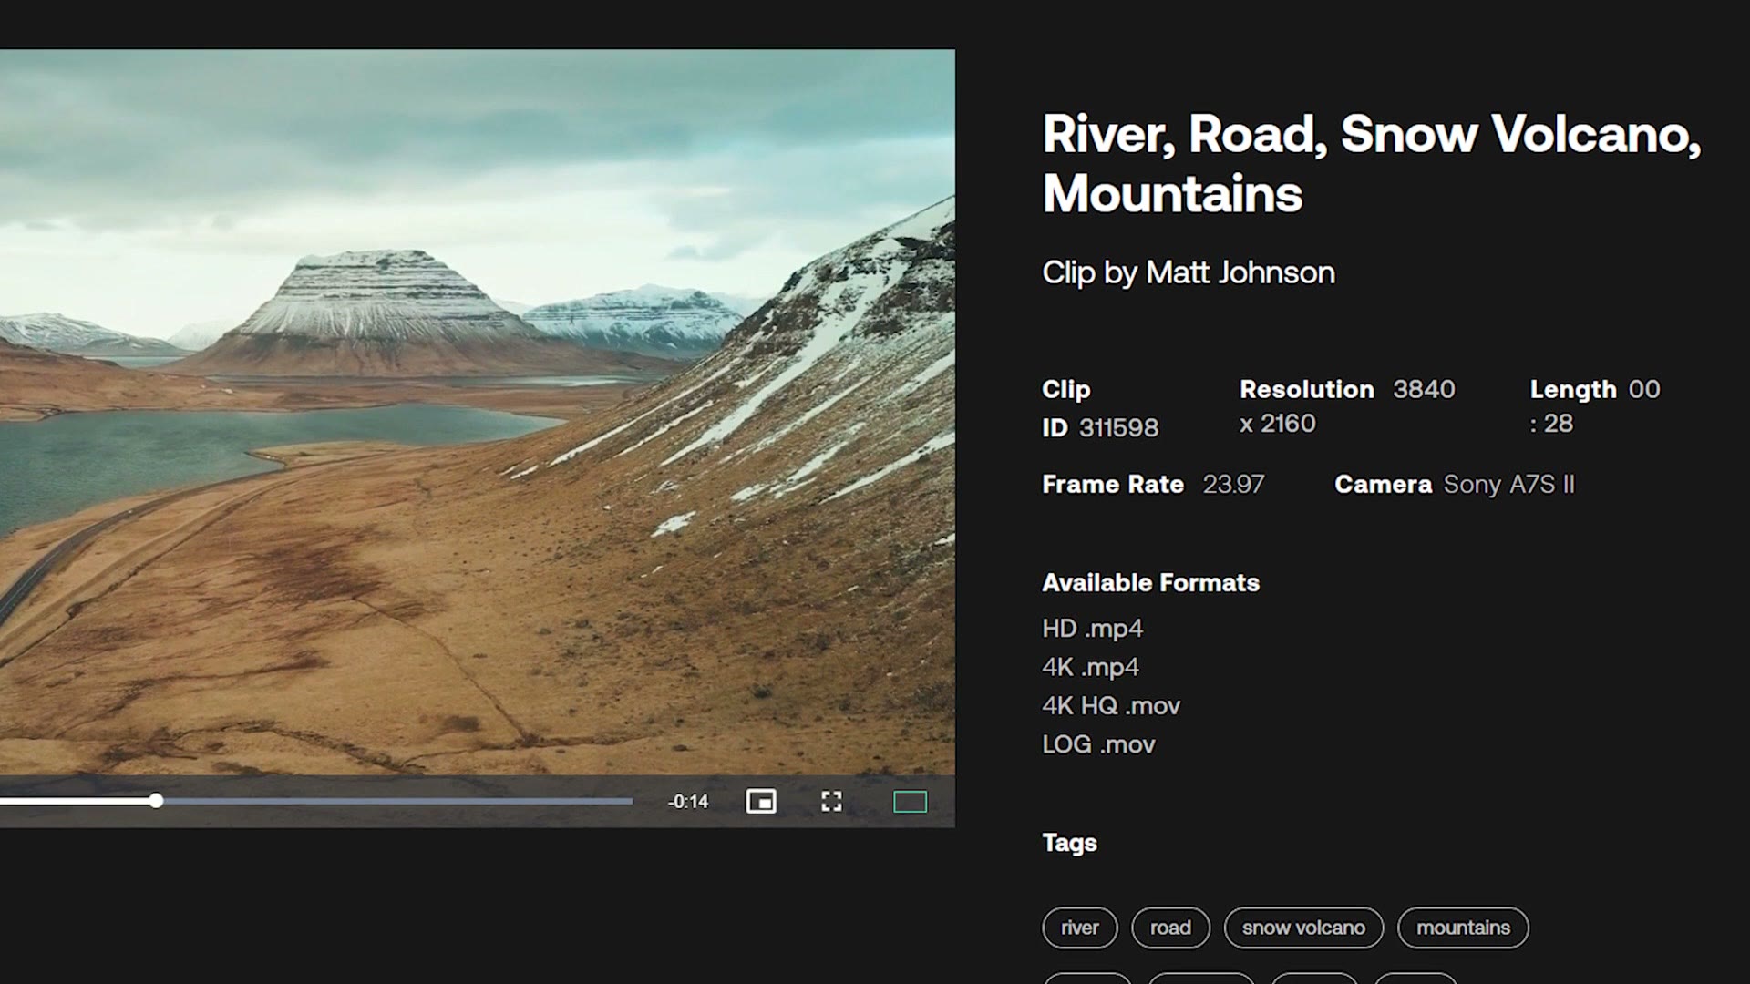Screen dimensions: 1750x984
Task: Select the road tag
Action: 1170,928
